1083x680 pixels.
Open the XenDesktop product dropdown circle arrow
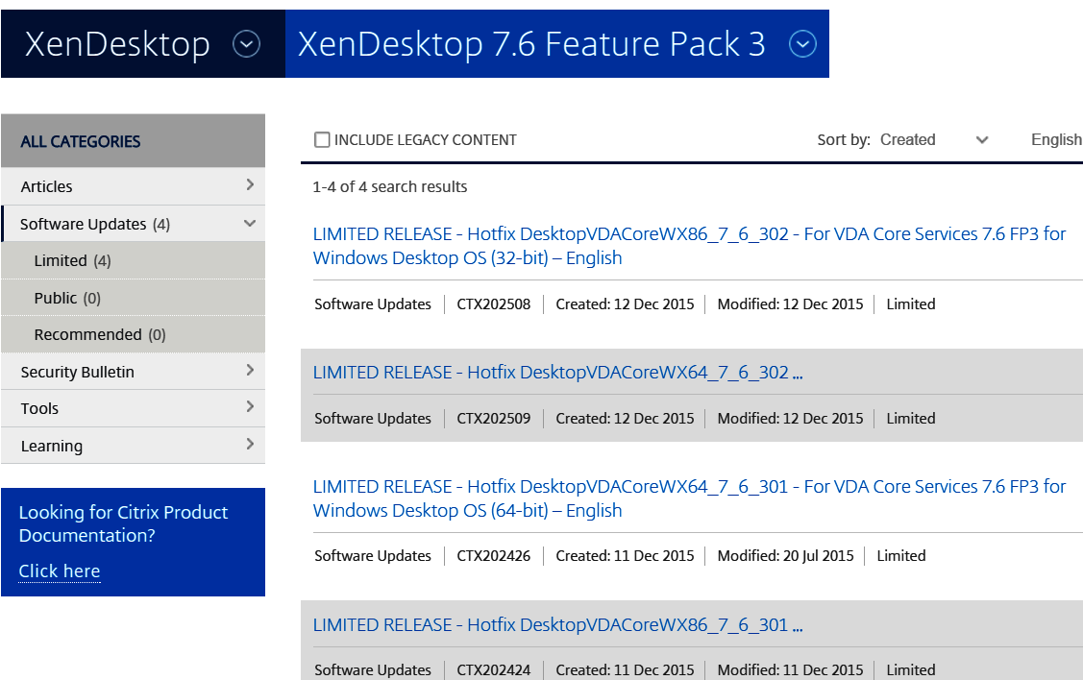pyautogui.click(x=247, y=44)
